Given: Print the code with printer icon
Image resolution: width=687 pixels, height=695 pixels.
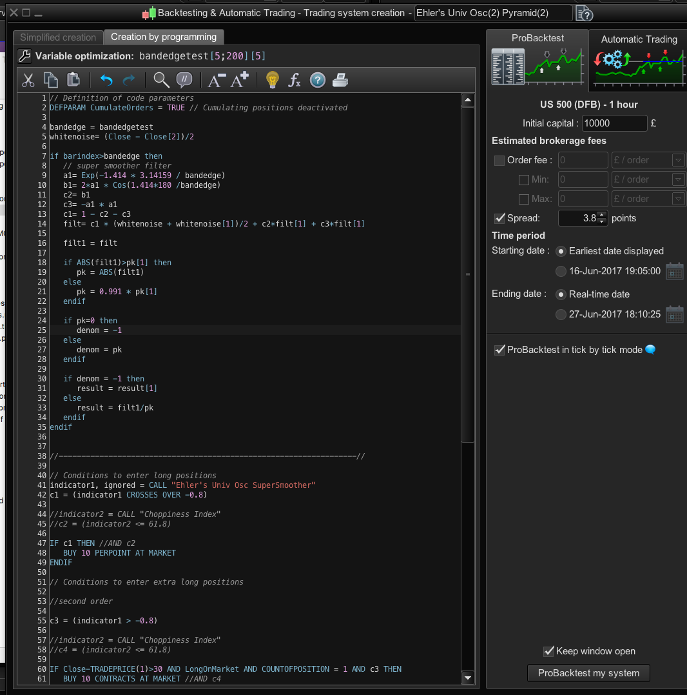Looking at the screenshot, I should 340,80.
